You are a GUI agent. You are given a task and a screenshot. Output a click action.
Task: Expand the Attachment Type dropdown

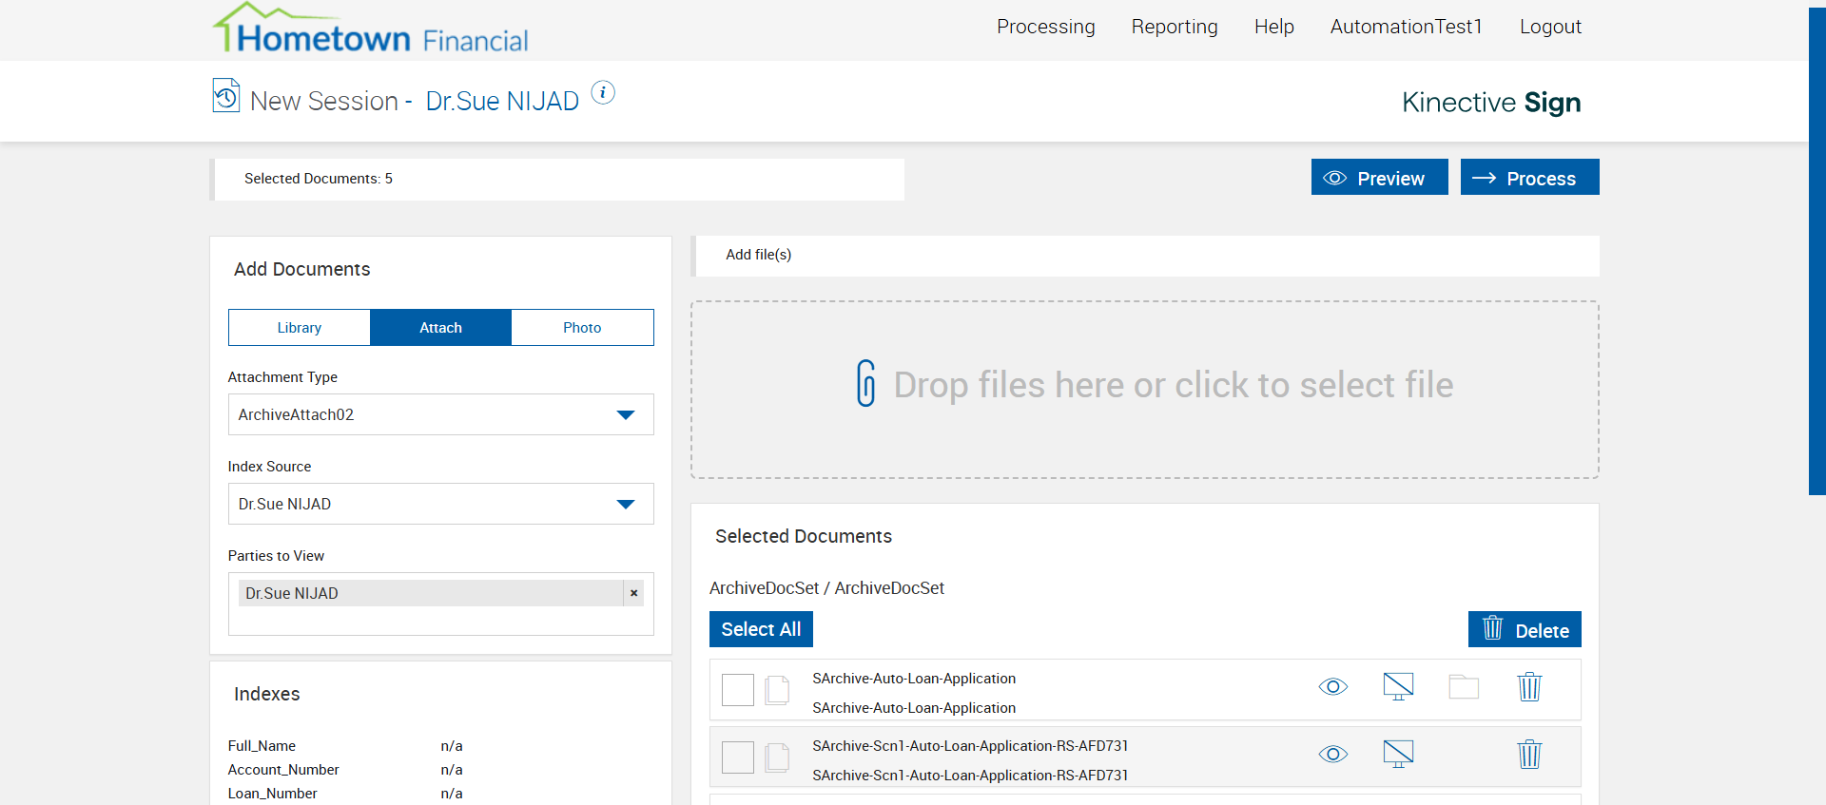pos(441,414)
